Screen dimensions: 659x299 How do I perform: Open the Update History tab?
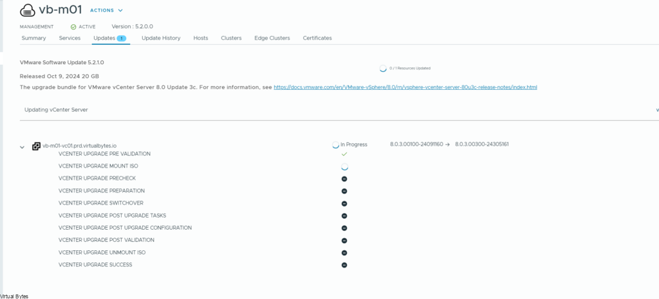[161, 38]
